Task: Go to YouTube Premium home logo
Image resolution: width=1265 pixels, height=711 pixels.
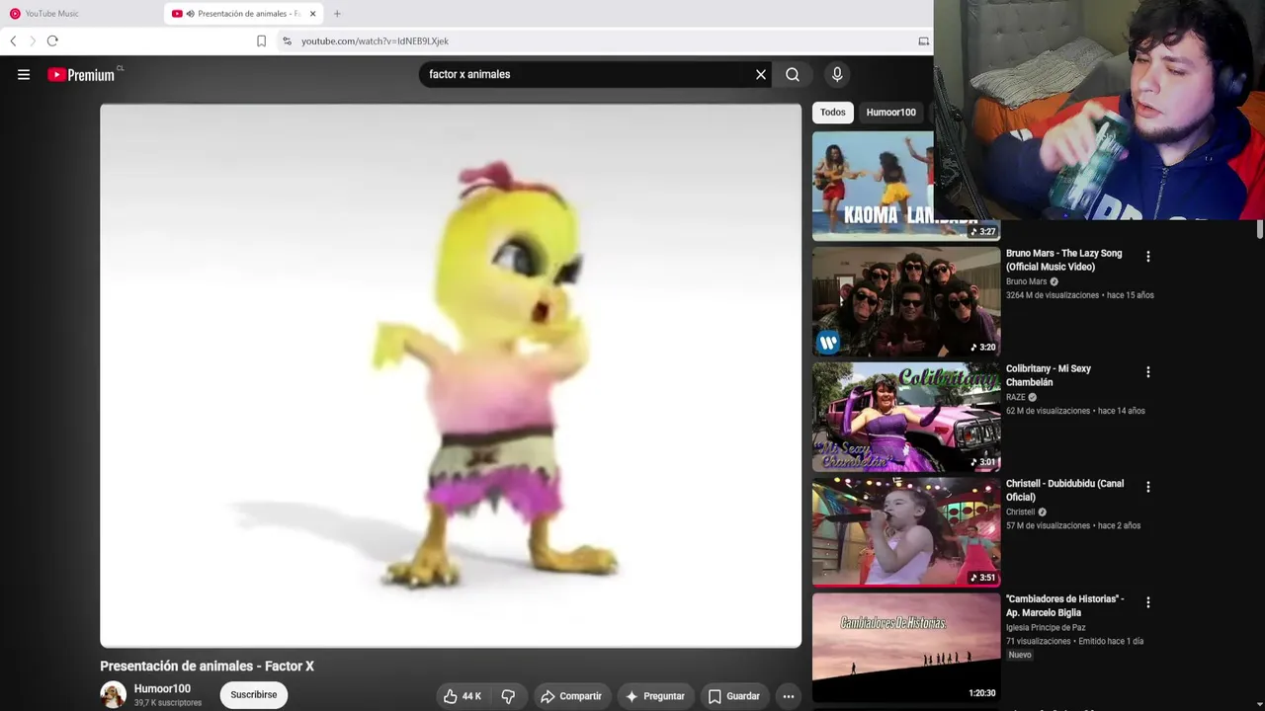Action: (x=82, y=74)
